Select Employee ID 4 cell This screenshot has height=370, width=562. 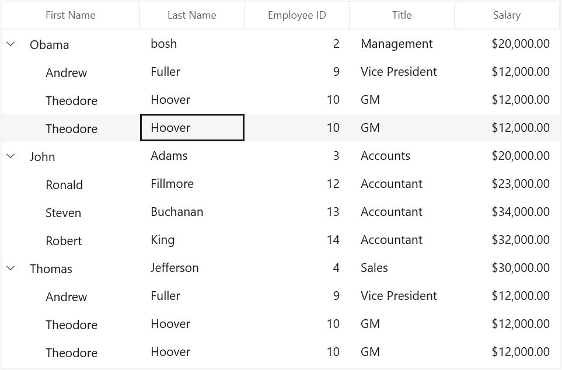[x=297, y=267]
